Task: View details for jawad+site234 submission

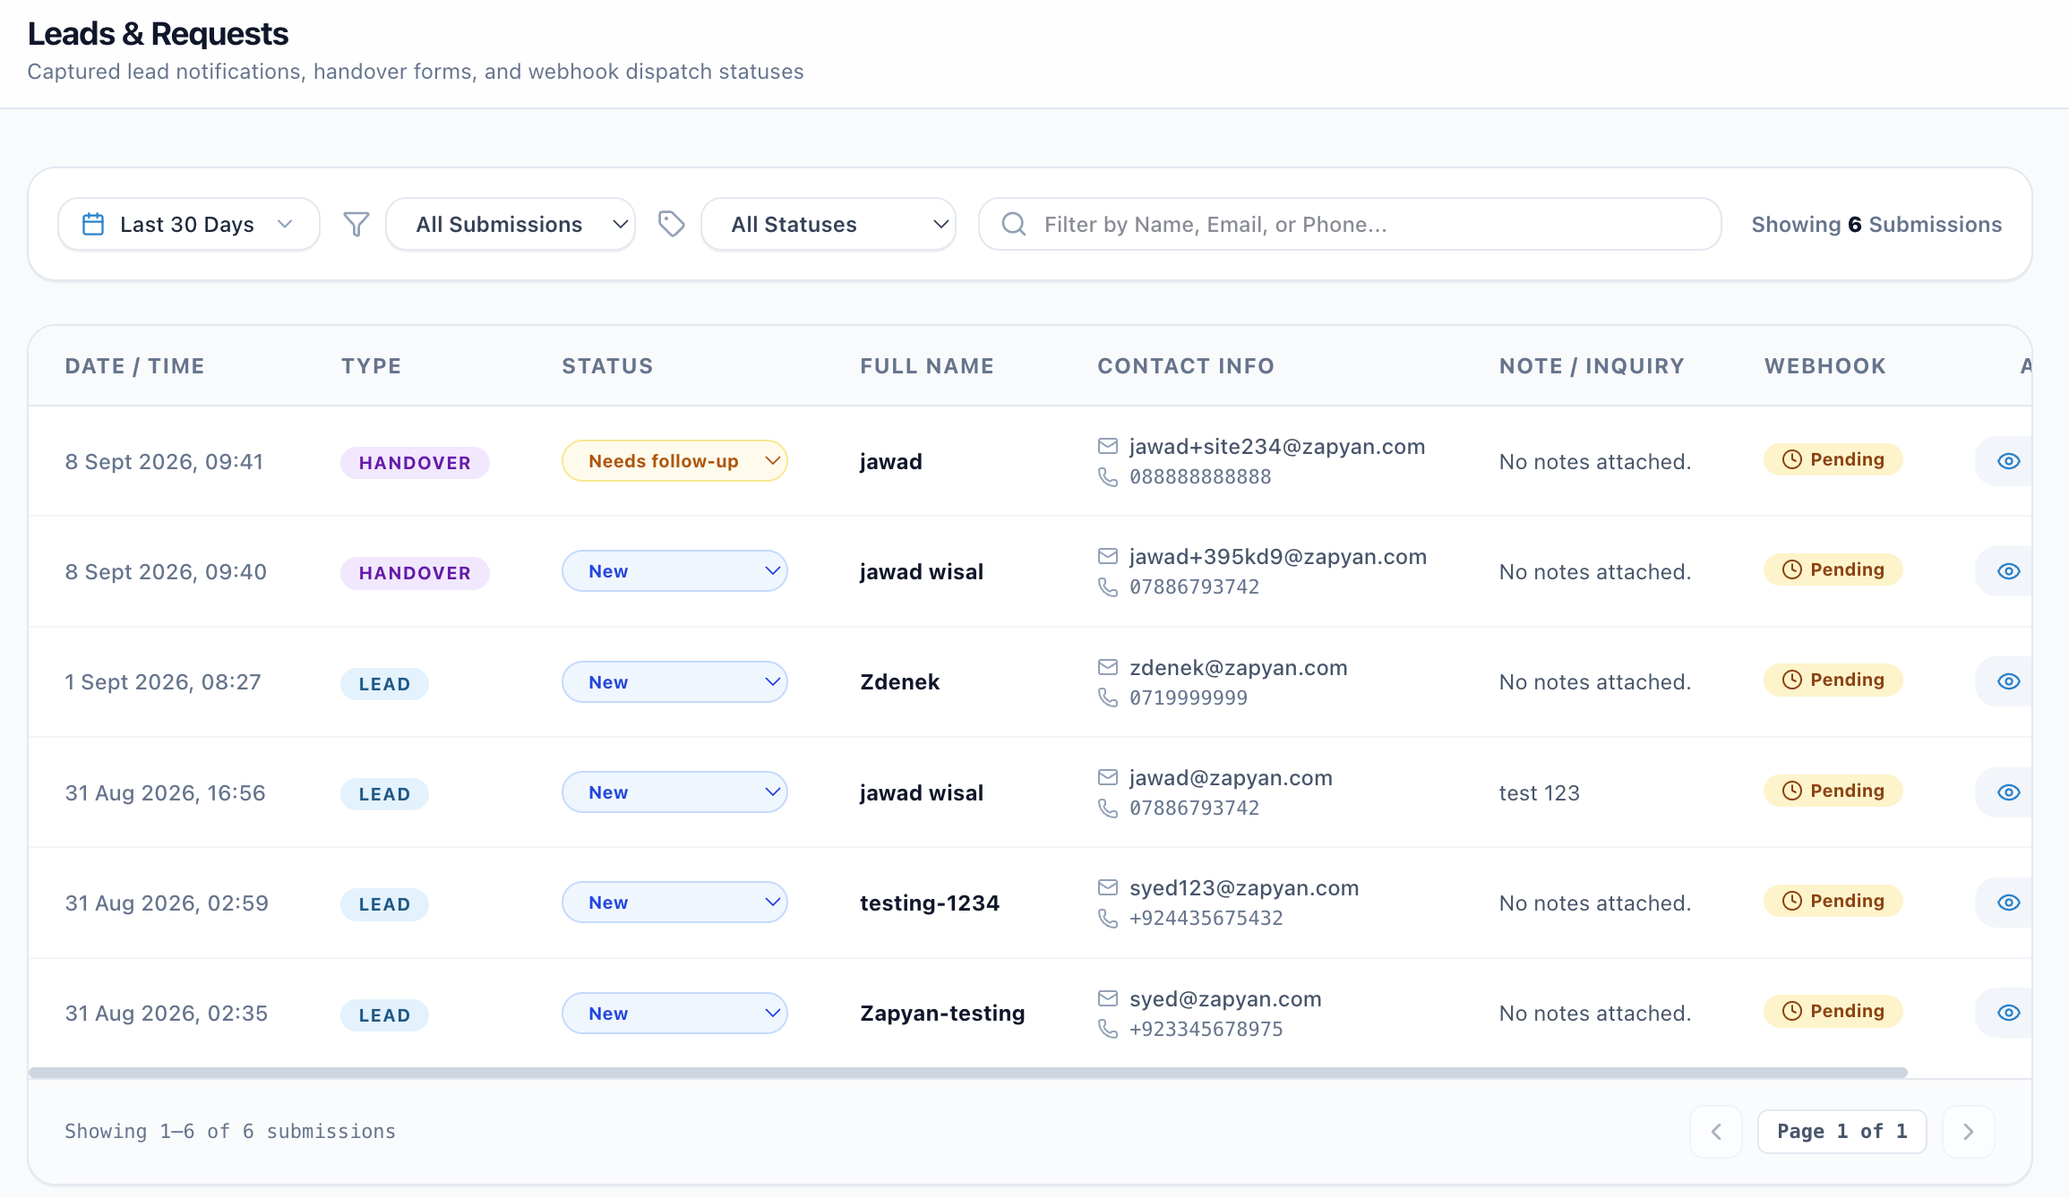Action: 2008,461
